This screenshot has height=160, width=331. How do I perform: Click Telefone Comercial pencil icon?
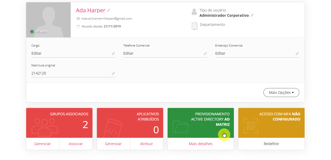[205, 54]
